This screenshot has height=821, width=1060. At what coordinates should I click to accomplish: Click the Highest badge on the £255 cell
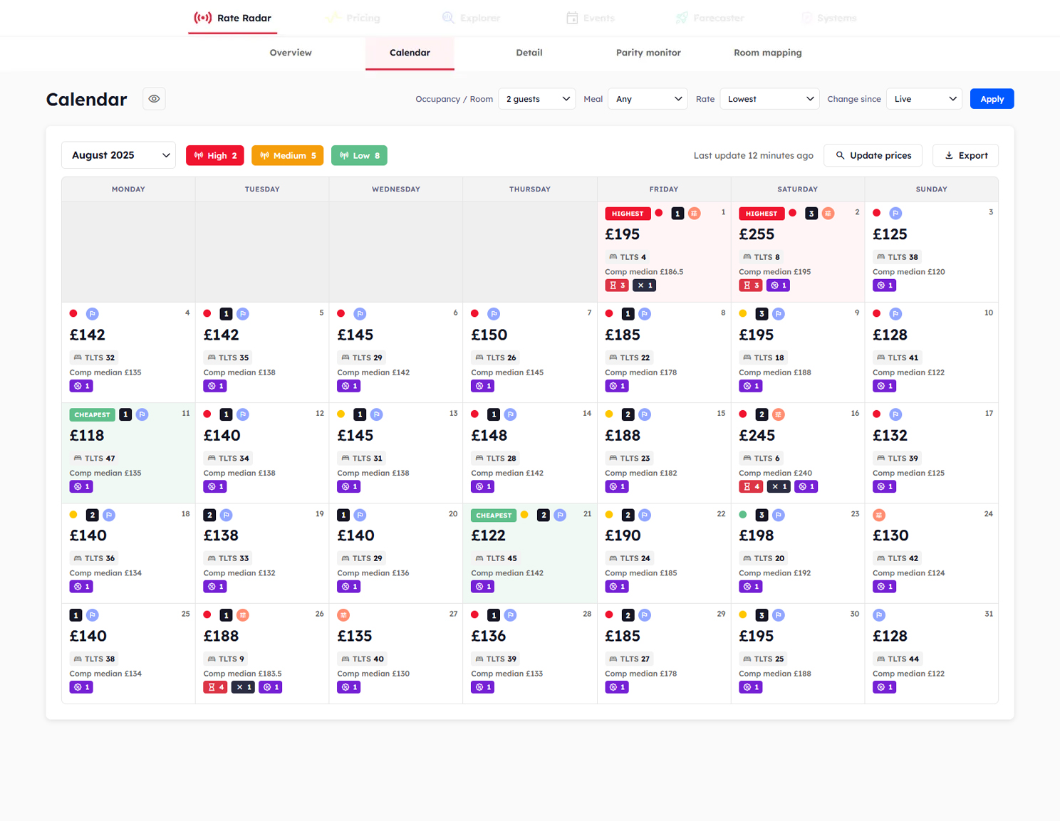[762, 214]
